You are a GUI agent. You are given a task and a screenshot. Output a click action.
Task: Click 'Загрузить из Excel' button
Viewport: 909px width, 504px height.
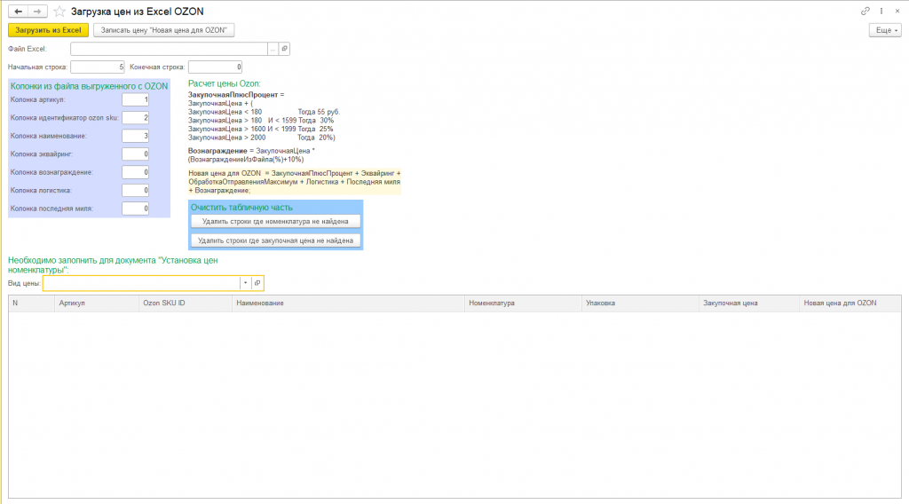coord(48,30)
